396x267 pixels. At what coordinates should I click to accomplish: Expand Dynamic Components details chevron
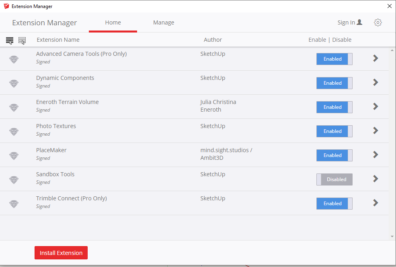click(x=375, y=82)
